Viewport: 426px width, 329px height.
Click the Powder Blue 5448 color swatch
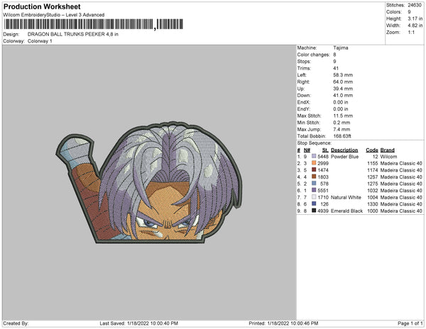314,156
